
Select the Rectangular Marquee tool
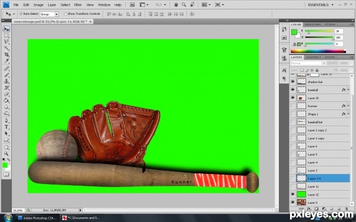pos(7,36)
